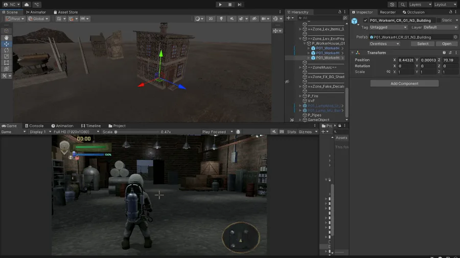
Task: Click the Position X input field
Action: point(406,60)
